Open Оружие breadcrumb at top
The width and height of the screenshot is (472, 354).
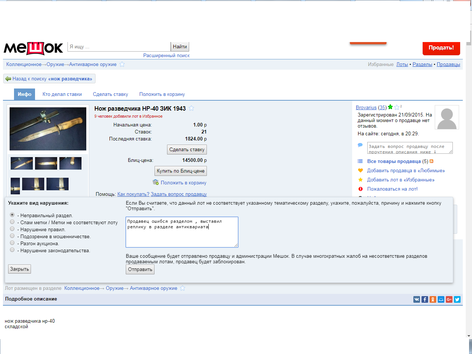(55, 64)
